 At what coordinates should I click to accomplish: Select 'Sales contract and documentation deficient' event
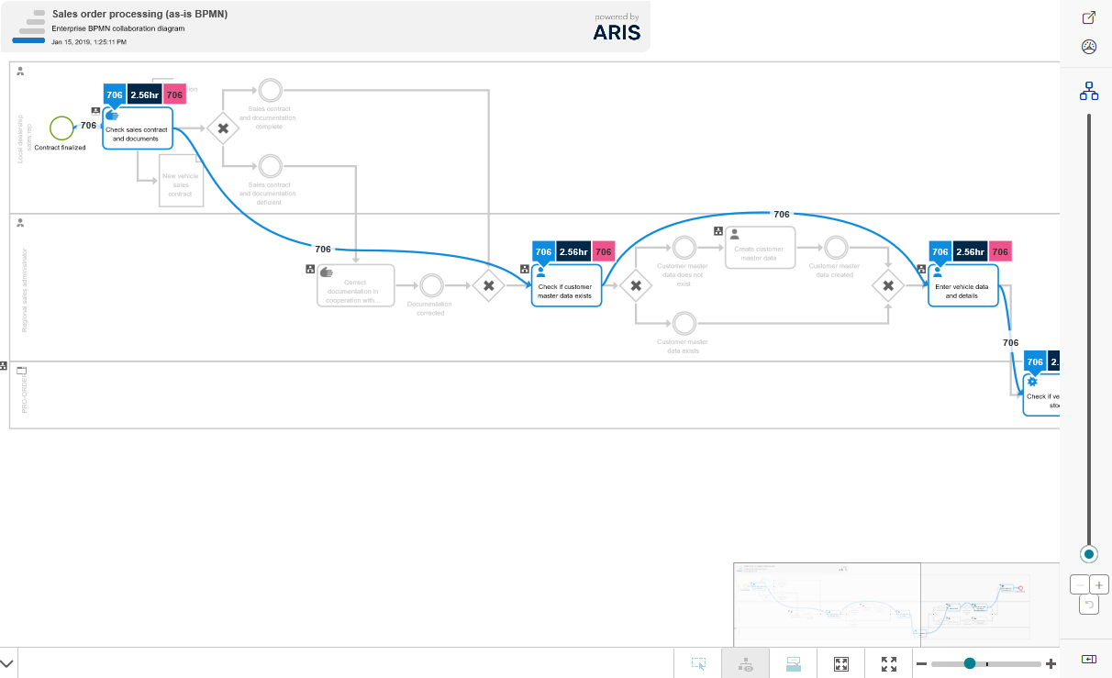pos(269,165)
